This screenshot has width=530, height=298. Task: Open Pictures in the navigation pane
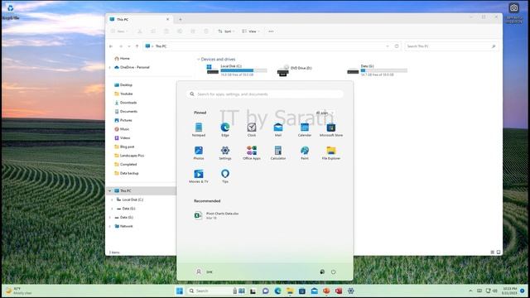pyautogui.click(x=123, y=120)
